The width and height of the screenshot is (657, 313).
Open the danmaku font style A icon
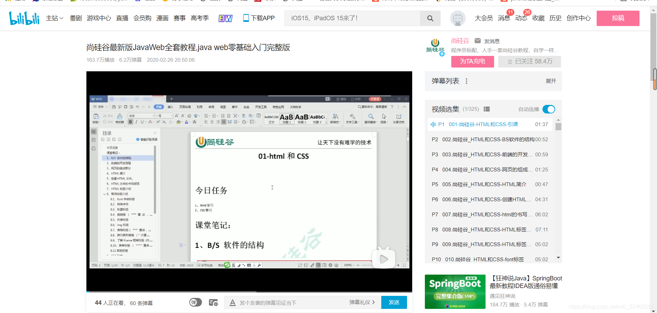[x=232, y=303]
